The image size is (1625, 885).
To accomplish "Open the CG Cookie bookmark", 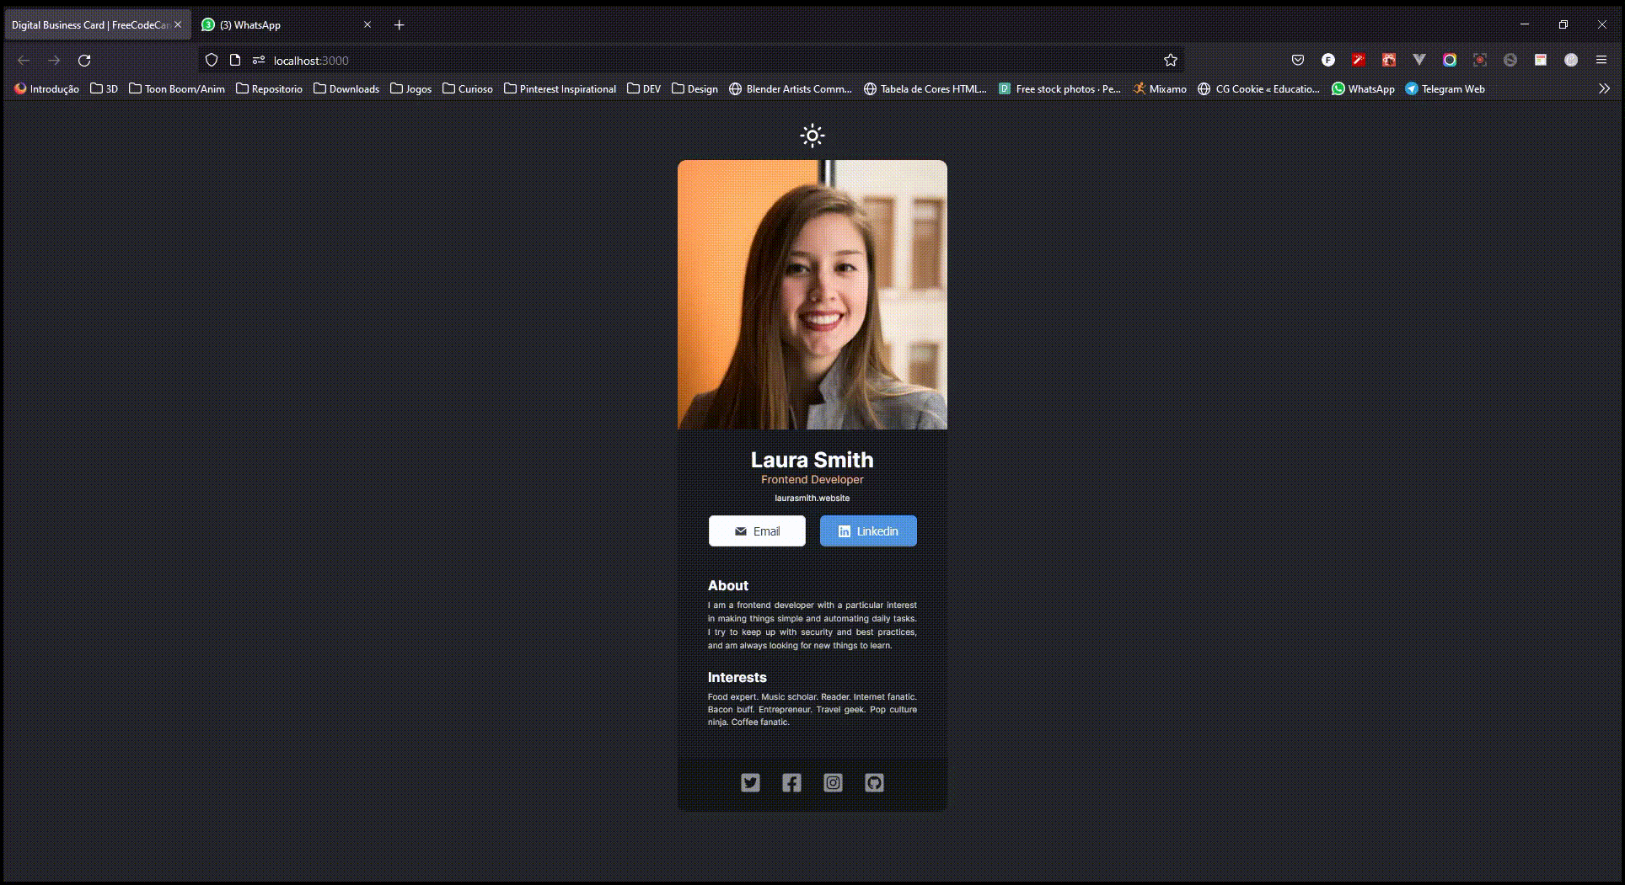I will click(x=1259, y=88).
